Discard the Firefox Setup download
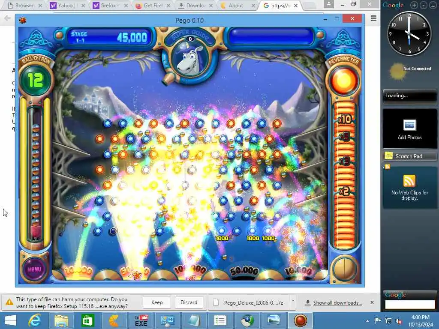The width and height of the screenshot is (439, 329). click(x=189, y=302)
